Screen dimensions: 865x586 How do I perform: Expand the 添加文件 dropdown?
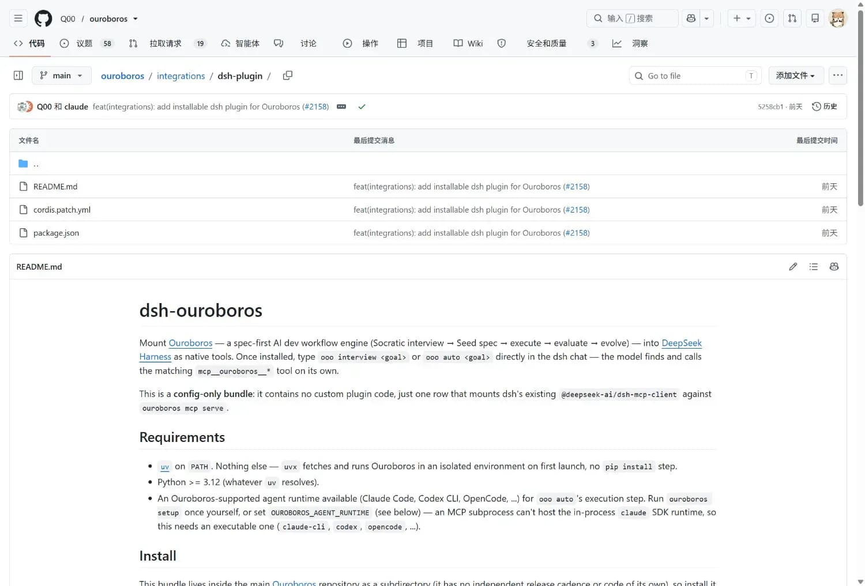point(795,75)
